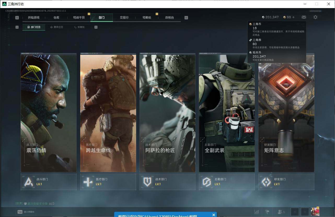Minimize the 三角洲行动 window

point(305,4)
